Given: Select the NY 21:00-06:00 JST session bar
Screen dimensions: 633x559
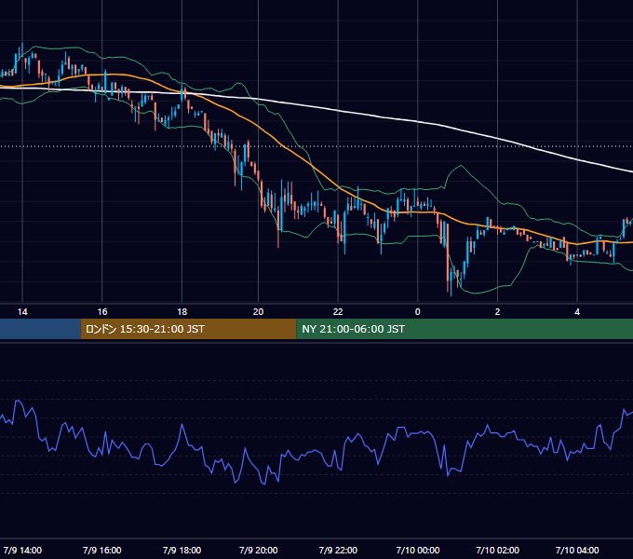Looking at the screenshot, I should 465,329.
